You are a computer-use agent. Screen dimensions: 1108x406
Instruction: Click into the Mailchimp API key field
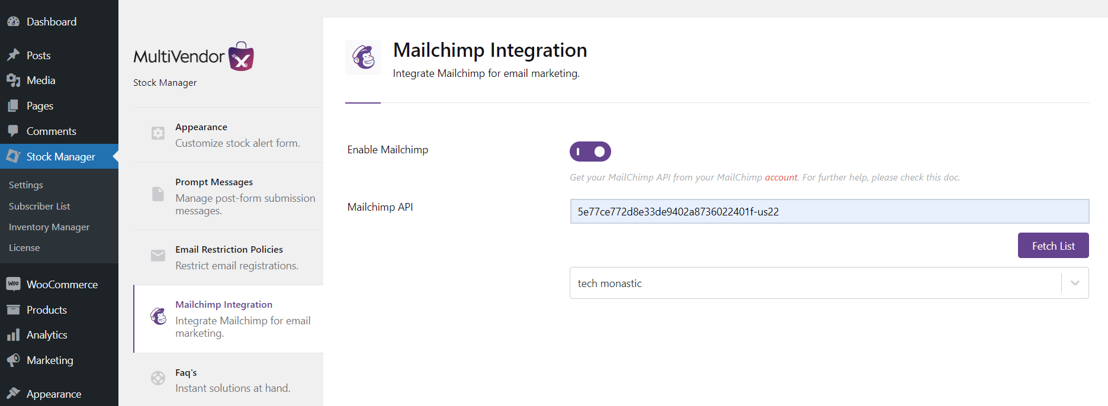click(x=829, y=211)
